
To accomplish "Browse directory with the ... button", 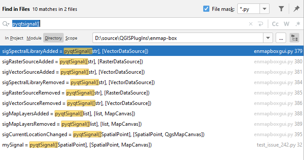I will [x=281, y=38].
